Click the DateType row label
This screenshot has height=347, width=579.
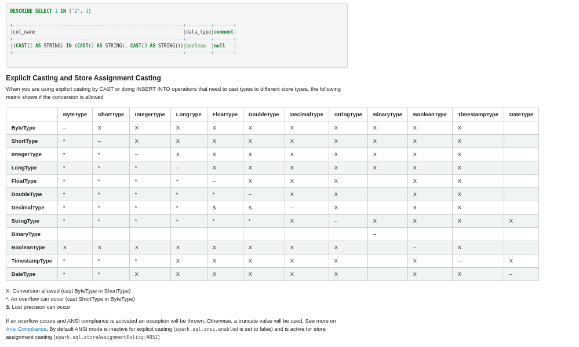24,274
